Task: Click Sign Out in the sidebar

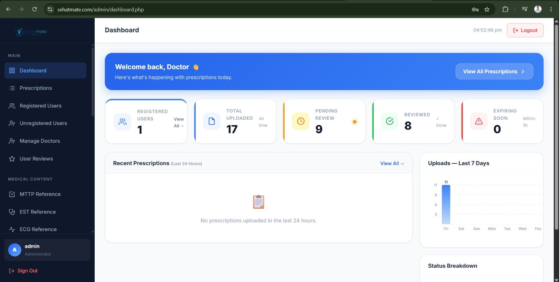Action: tap(23, 271)
